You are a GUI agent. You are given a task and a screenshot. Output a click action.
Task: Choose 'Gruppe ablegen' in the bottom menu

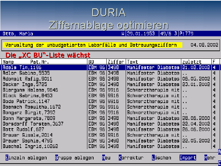tap(75, 158)
